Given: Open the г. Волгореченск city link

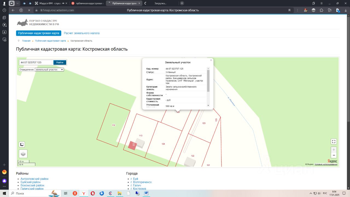Looking at the screenshot, I should click(x=141, y=182).
